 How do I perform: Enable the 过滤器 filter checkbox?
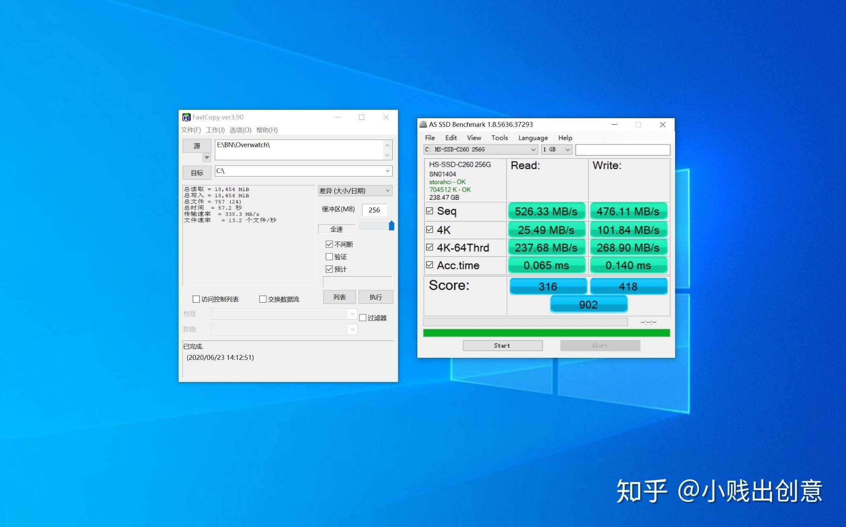point(363,318)
